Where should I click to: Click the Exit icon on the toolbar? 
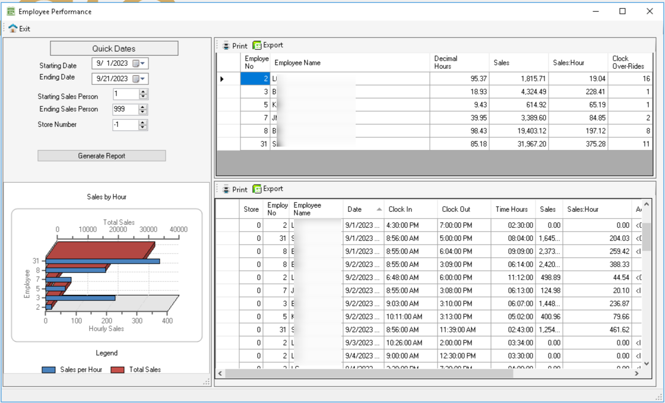12,28
